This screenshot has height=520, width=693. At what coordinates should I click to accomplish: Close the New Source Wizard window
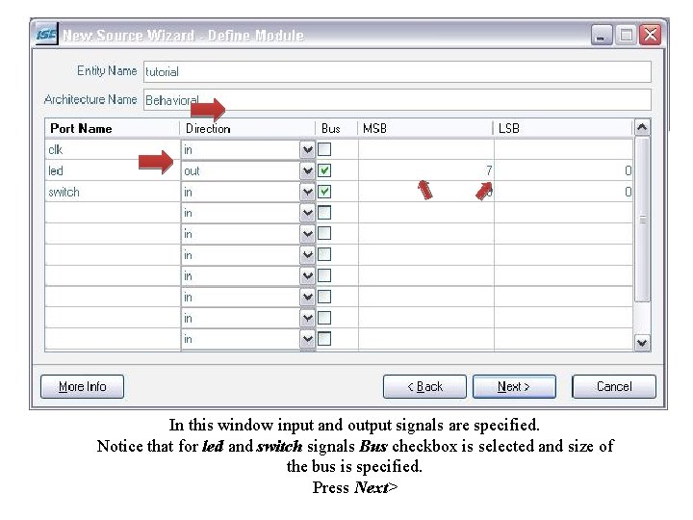[x=650, y=35]
